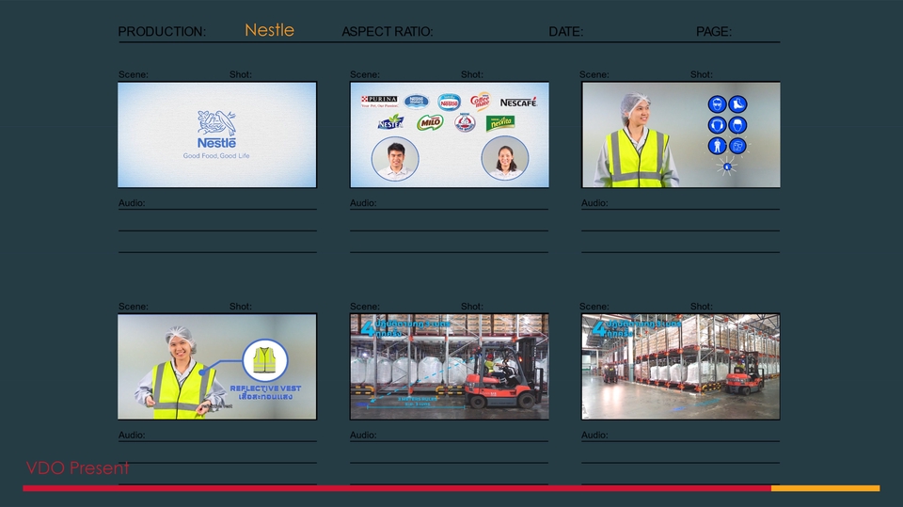Screen dimensions: 903x507
Task: Click the Nescafé logo
Action: point(517,103)
